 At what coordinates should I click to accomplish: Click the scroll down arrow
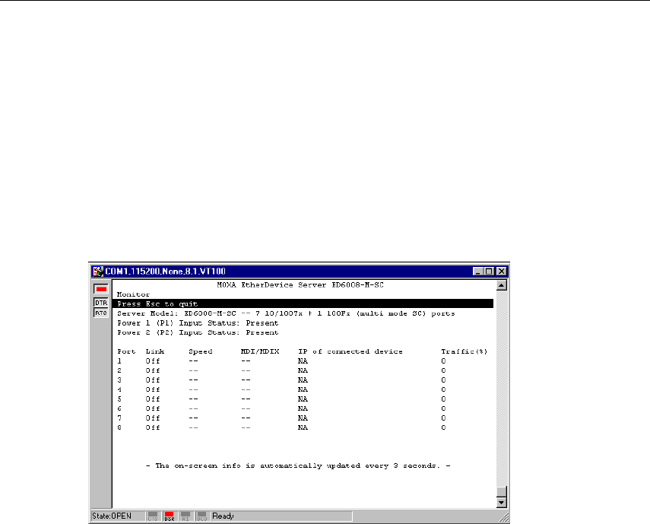pos(502,503)
